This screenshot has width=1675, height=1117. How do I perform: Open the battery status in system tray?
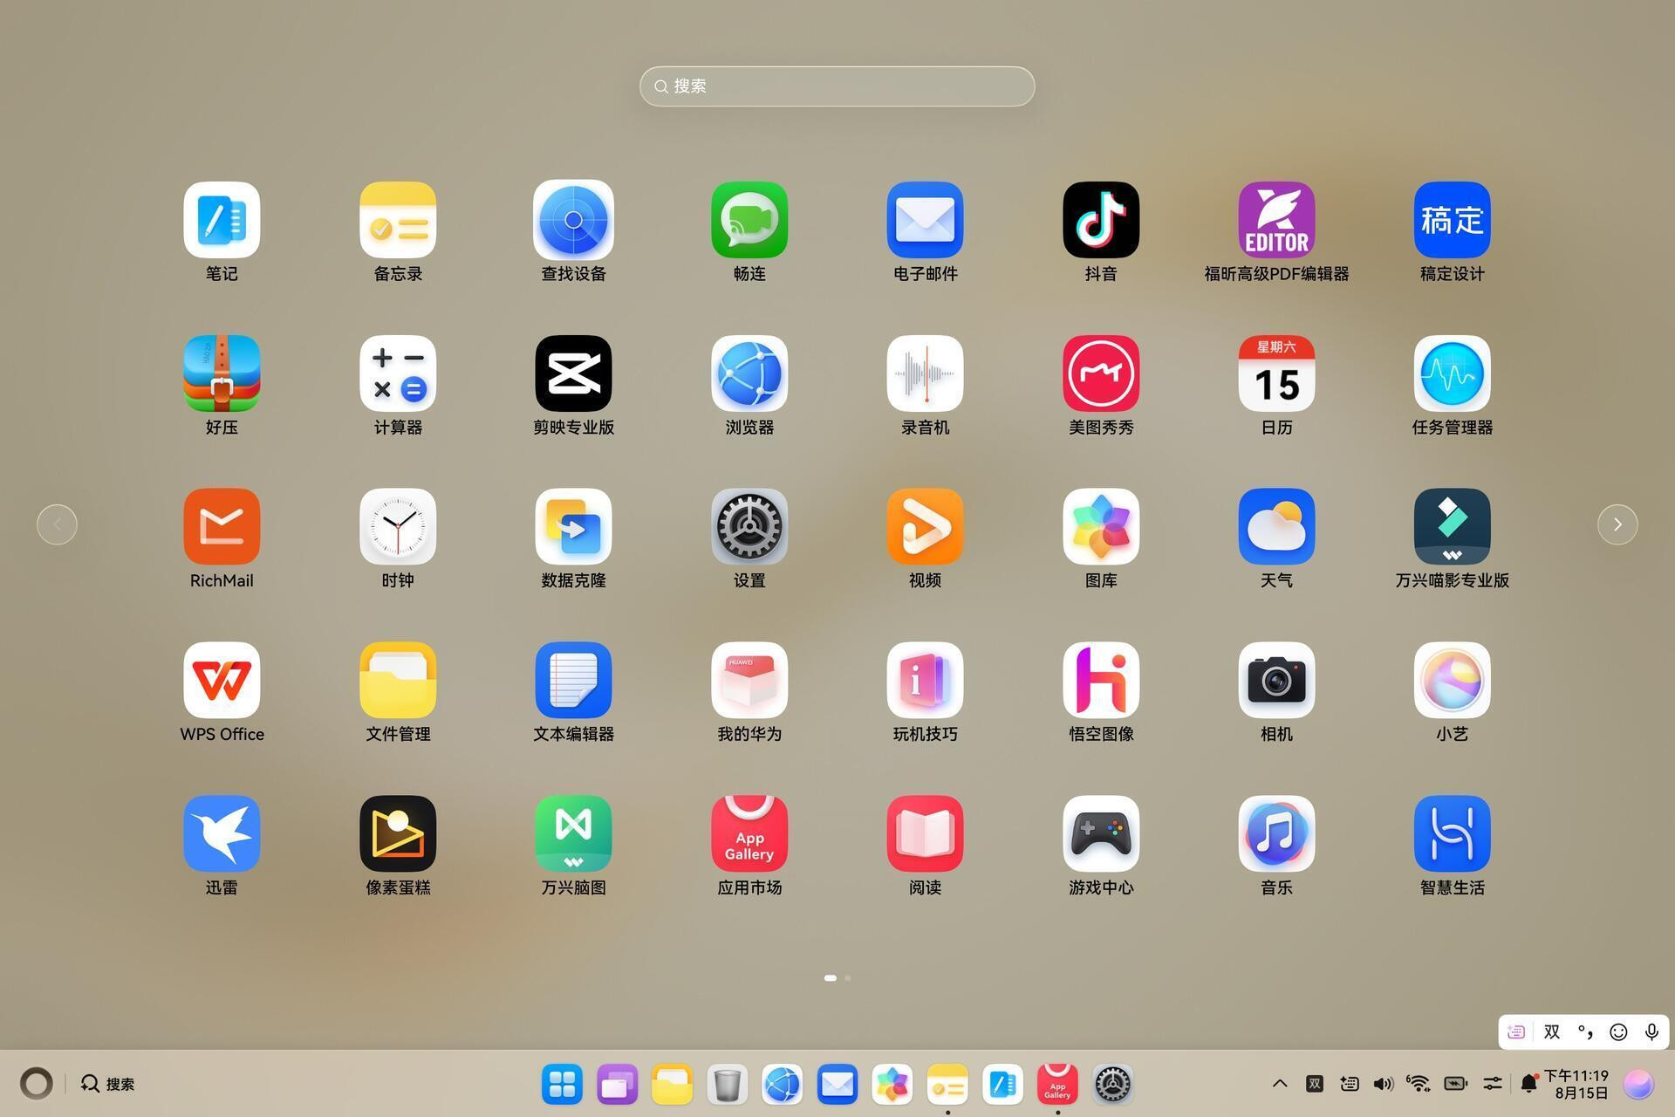(1455, 1084)
